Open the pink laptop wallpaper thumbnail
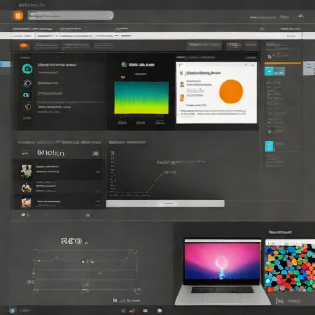This screenshot has width=315, height=315. pyautogui.click(x=222, y=261)
